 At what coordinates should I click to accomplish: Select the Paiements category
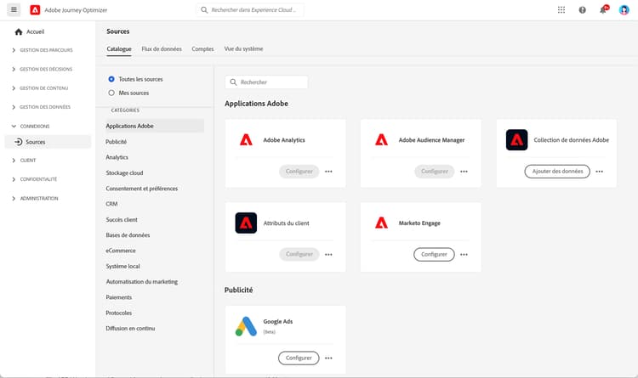pyautogui.click(x=119, y=297)
